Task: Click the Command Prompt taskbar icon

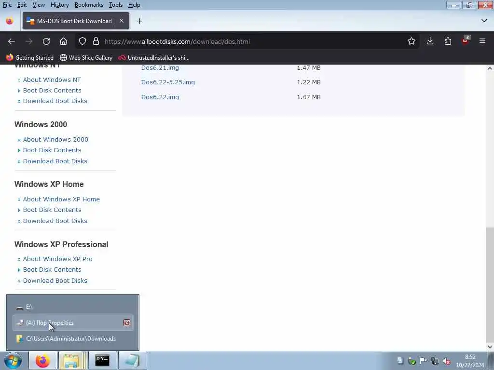Action: coord(102,360)
